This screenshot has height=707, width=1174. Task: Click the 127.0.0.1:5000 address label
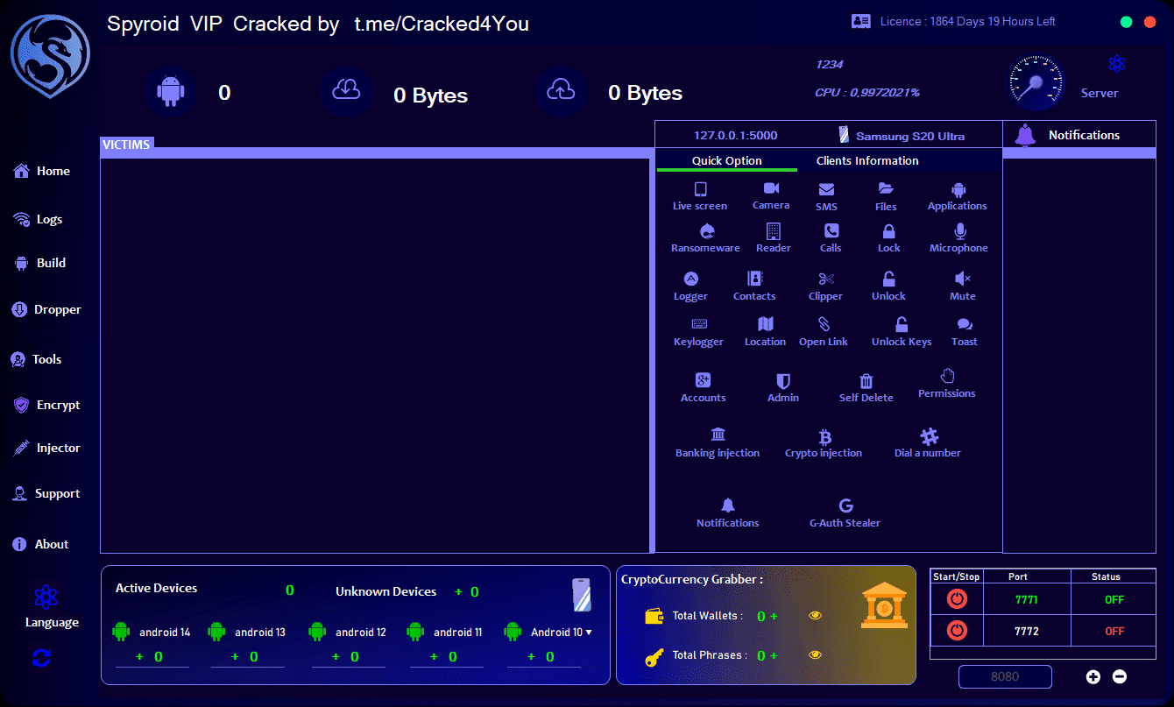(736, 135)
